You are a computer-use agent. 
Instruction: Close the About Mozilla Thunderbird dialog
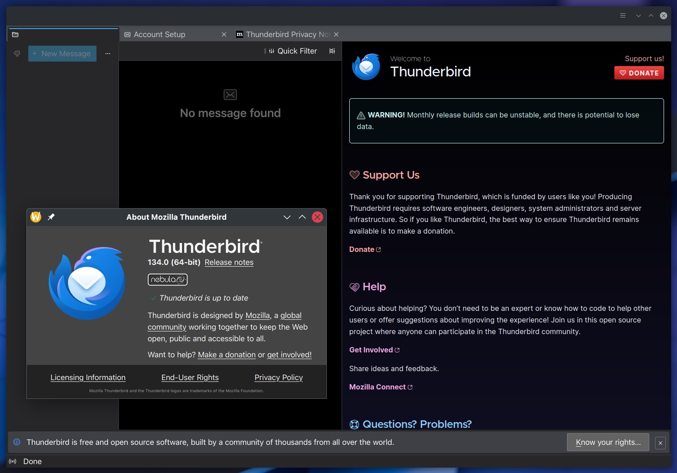pyautogui.click(x=317, y=217)
